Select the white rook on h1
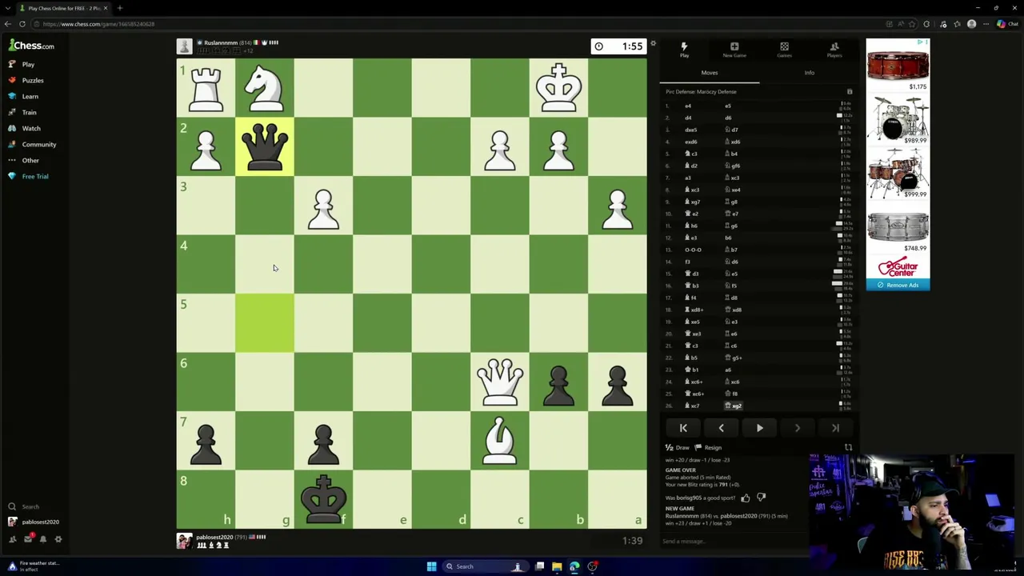The width and height of the screenshot is (1024, 576). point(206,88)
